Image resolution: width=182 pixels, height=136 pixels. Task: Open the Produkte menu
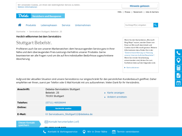(31, 25)
